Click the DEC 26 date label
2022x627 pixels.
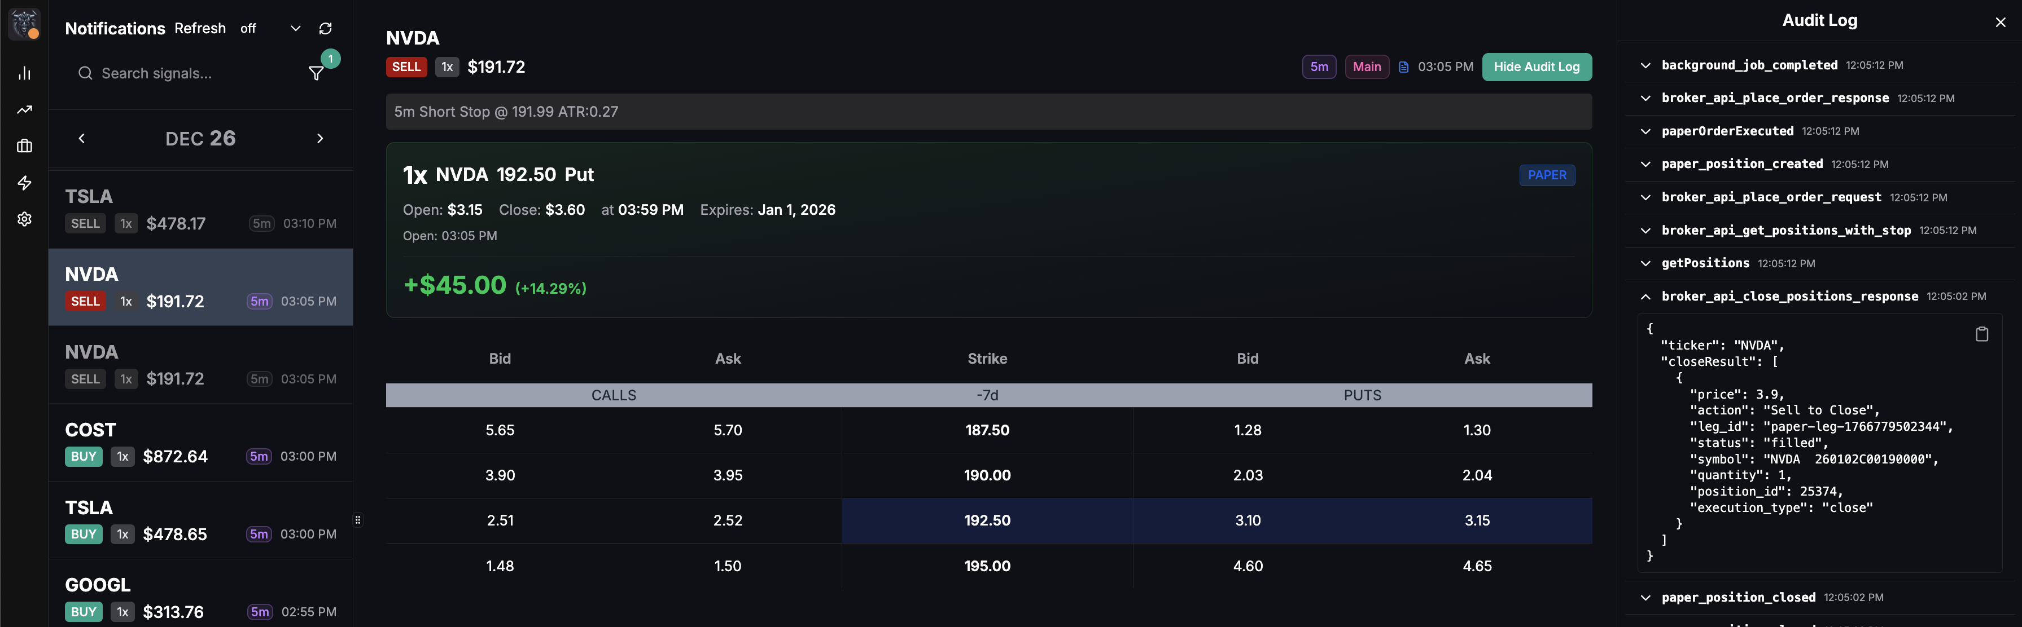(x=200, y=138)
